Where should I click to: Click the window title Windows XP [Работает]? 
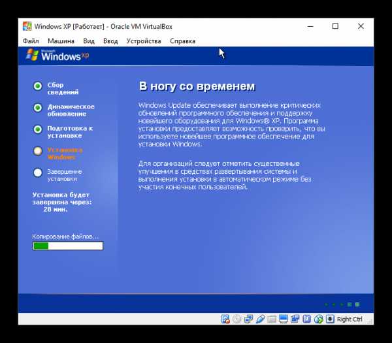tap(69, 27)
